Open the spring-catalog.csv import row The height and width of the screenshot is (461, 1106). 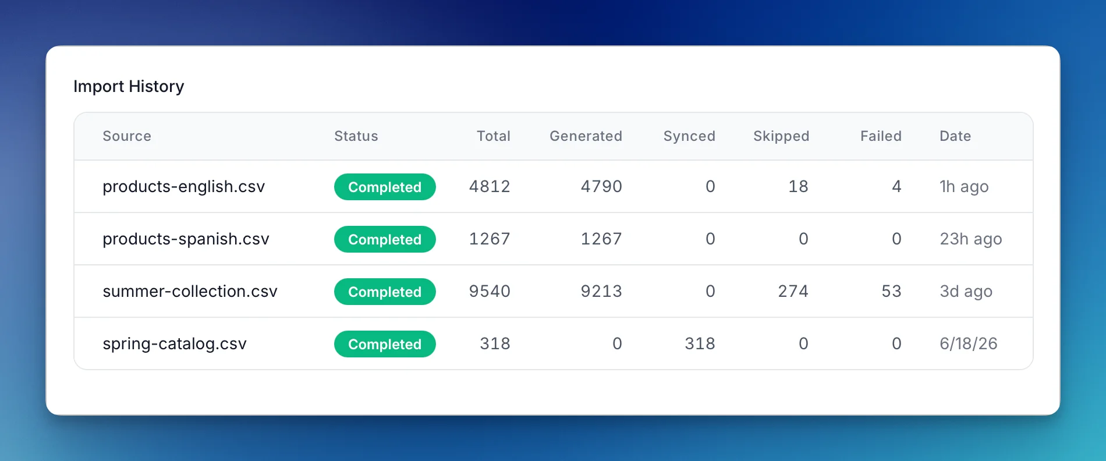[x=554, y=343]
